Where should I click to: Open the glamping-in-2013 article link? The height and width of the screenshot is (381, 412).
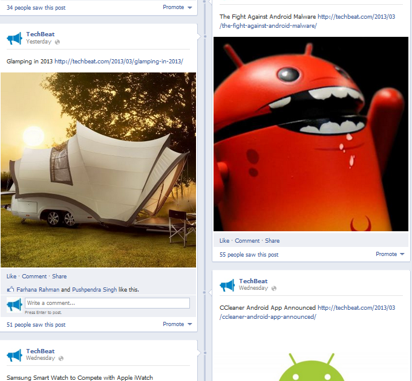(x=119, y=62)
